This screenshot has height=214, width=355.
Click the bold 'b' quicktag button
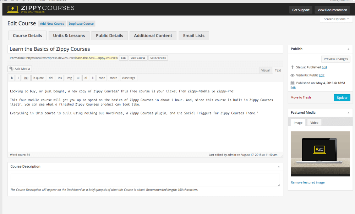pyautogui.click(x=12, y=78)
